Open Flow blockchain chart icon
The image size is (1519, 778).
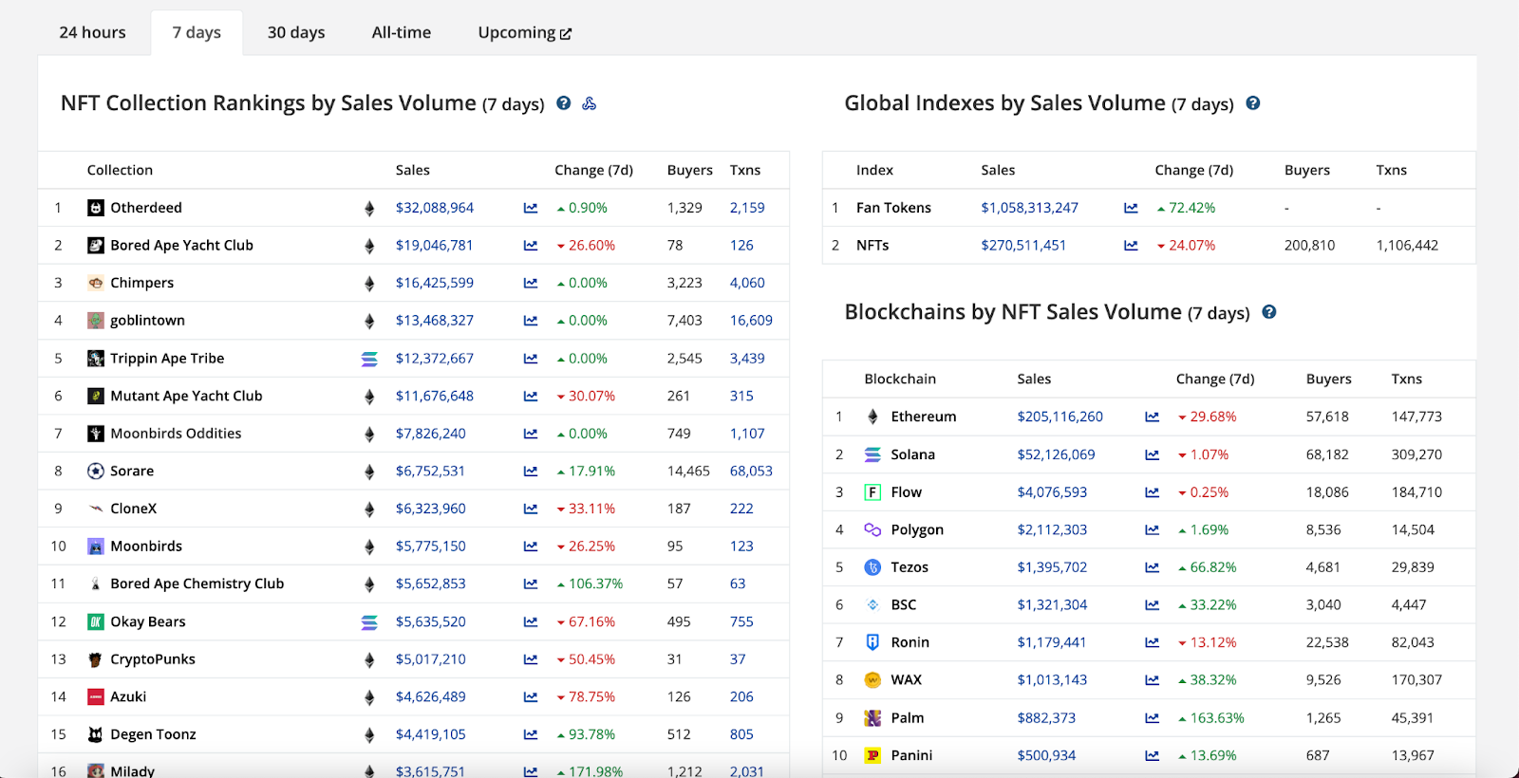pyautogui.click(x=1152, y=492)
